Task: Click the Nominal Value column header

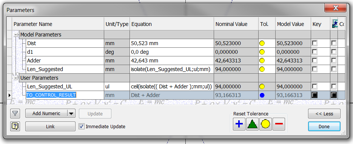Action: (236, 24)
